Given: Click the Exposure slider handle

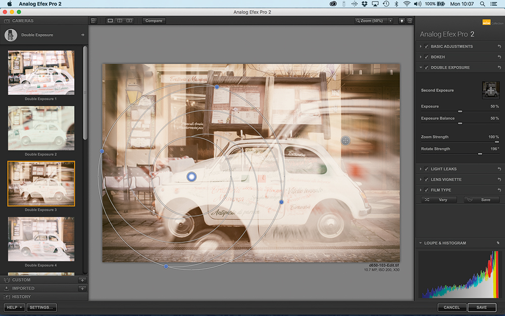Looking at the screenshot, I should tap(460, 111).
